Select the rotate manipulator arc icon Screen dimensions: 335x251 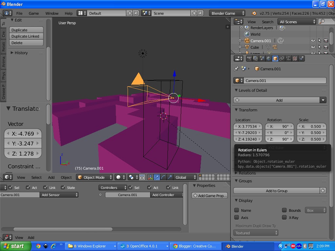point(164,177)
